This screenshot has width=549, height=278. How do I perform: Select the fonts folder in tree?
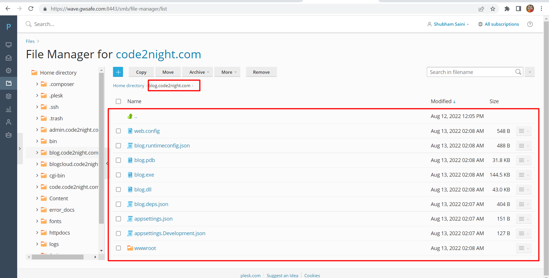pyautogui.click(x=55, y=221)
